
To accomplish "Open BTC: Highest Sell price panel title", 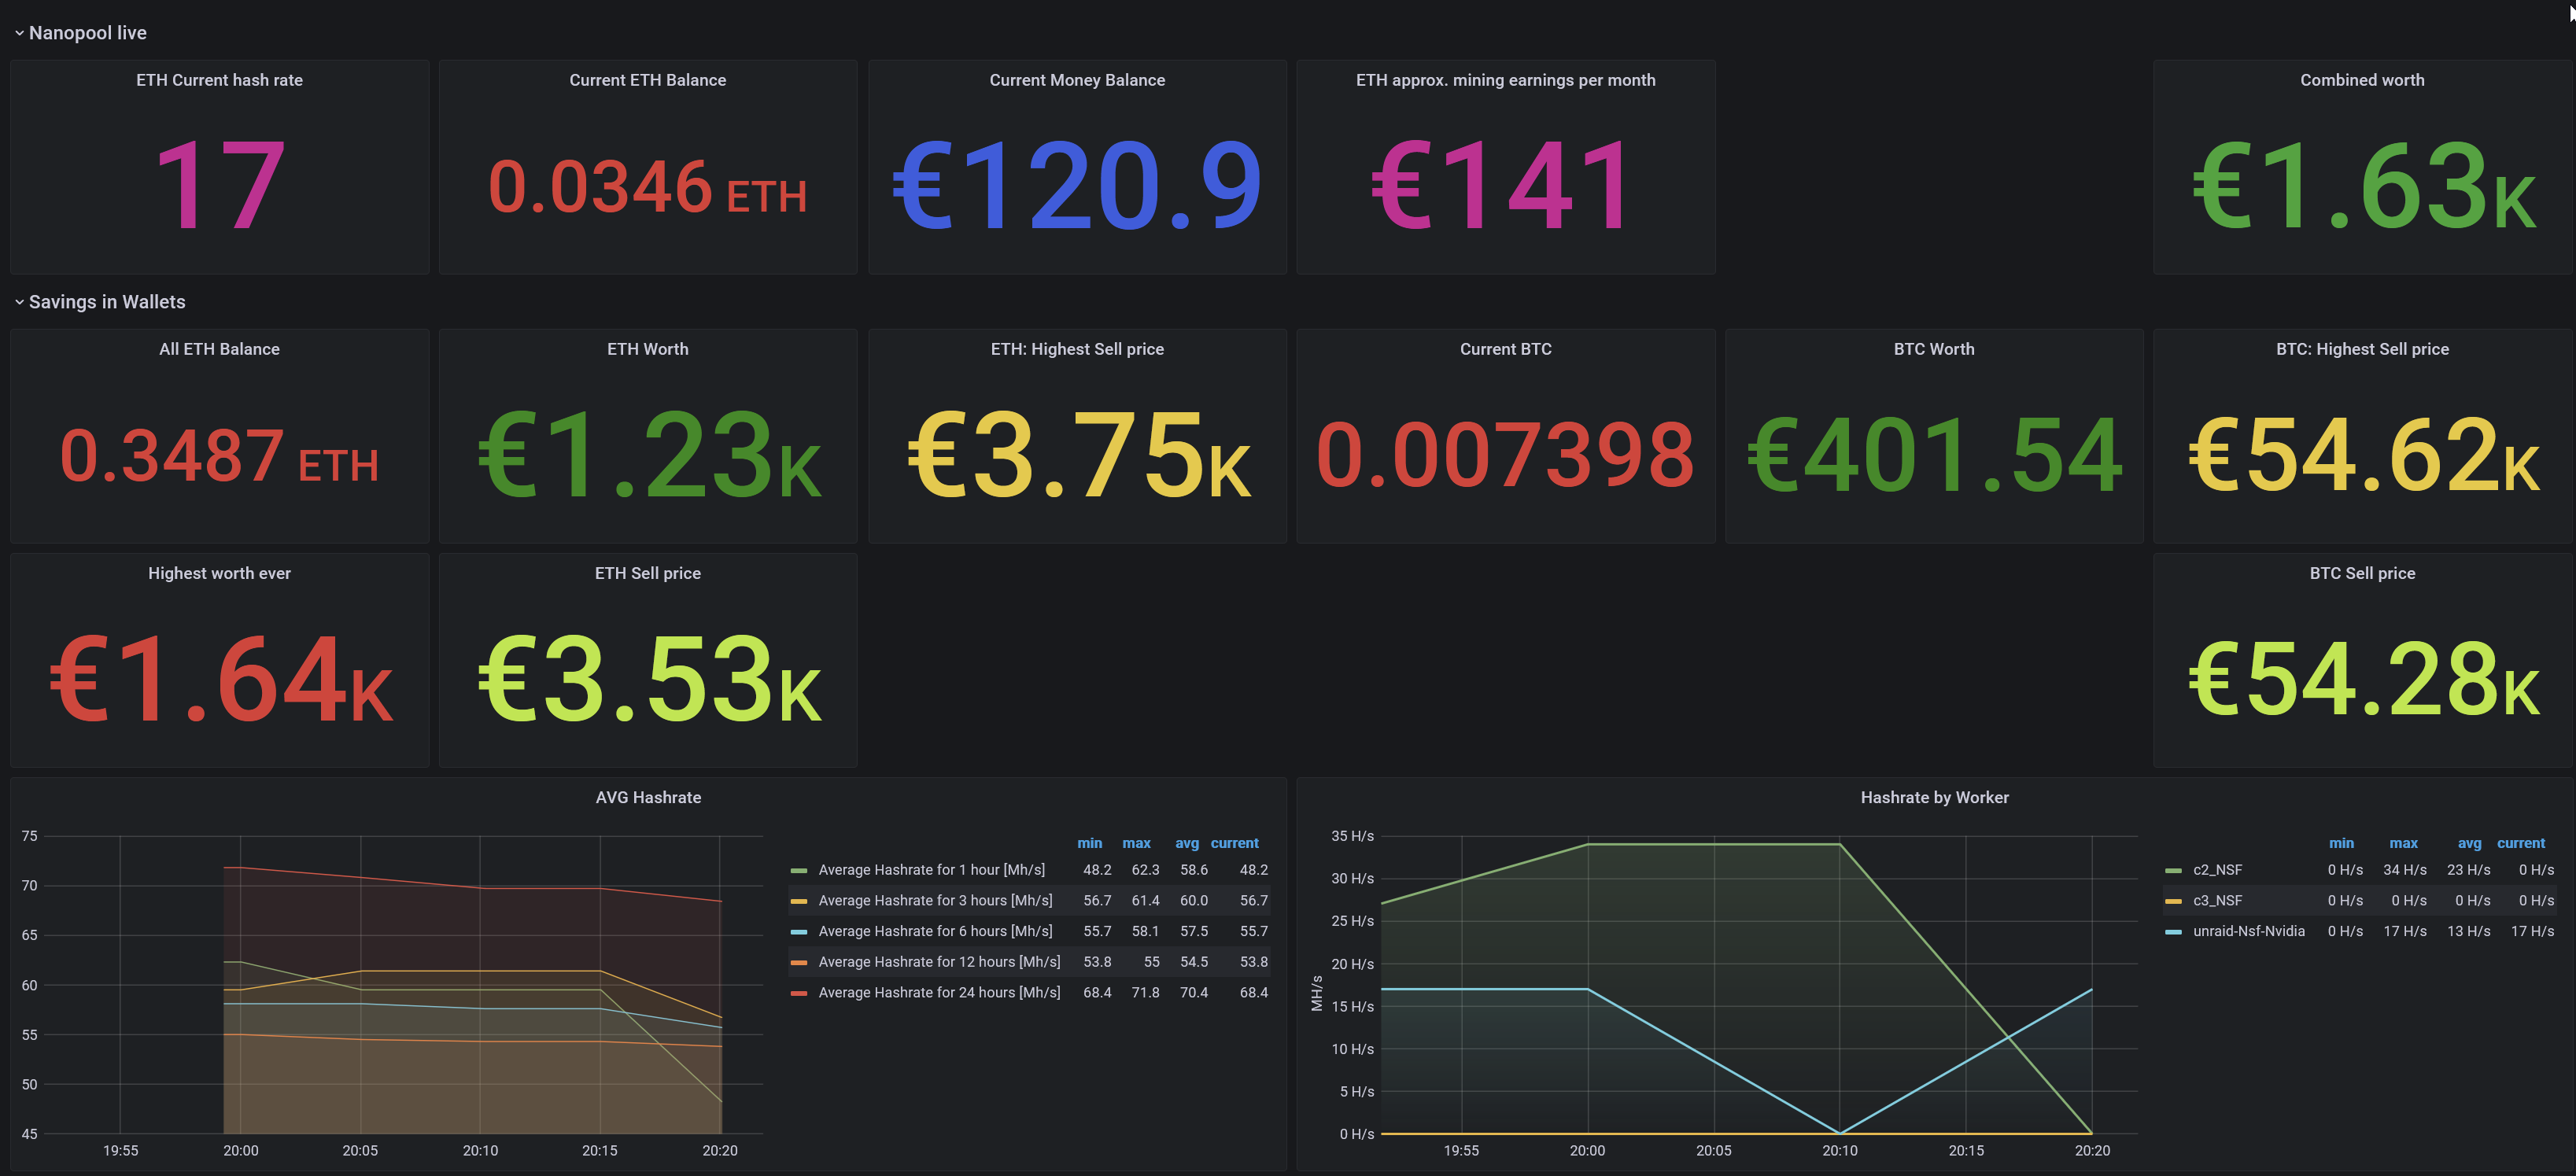I will (x=2362, y=349).
